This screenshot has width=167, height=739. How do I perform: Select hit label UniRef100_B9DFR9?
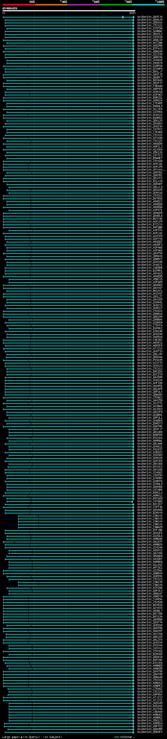click(x=150, y=435)
